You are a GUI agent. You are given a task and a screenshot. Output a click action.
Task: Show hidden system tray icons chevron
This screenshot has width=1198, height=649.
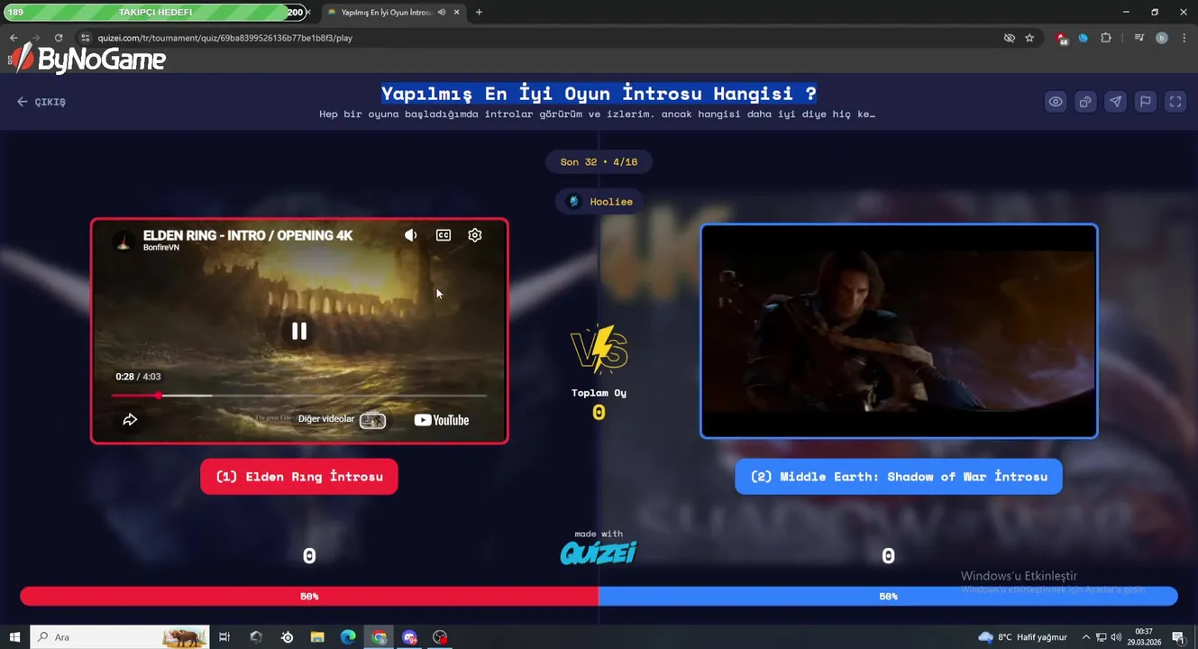pyautogui.click(x=1086, y=637)
